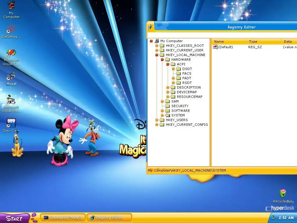297x223 pixels.
Task: Click the Start button
Action: coord(15,218)
